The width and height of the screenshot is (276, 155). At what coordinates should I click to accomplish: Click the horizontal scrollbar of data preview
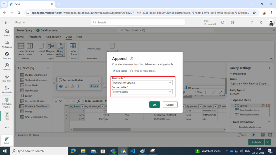(x=102, y=130)
